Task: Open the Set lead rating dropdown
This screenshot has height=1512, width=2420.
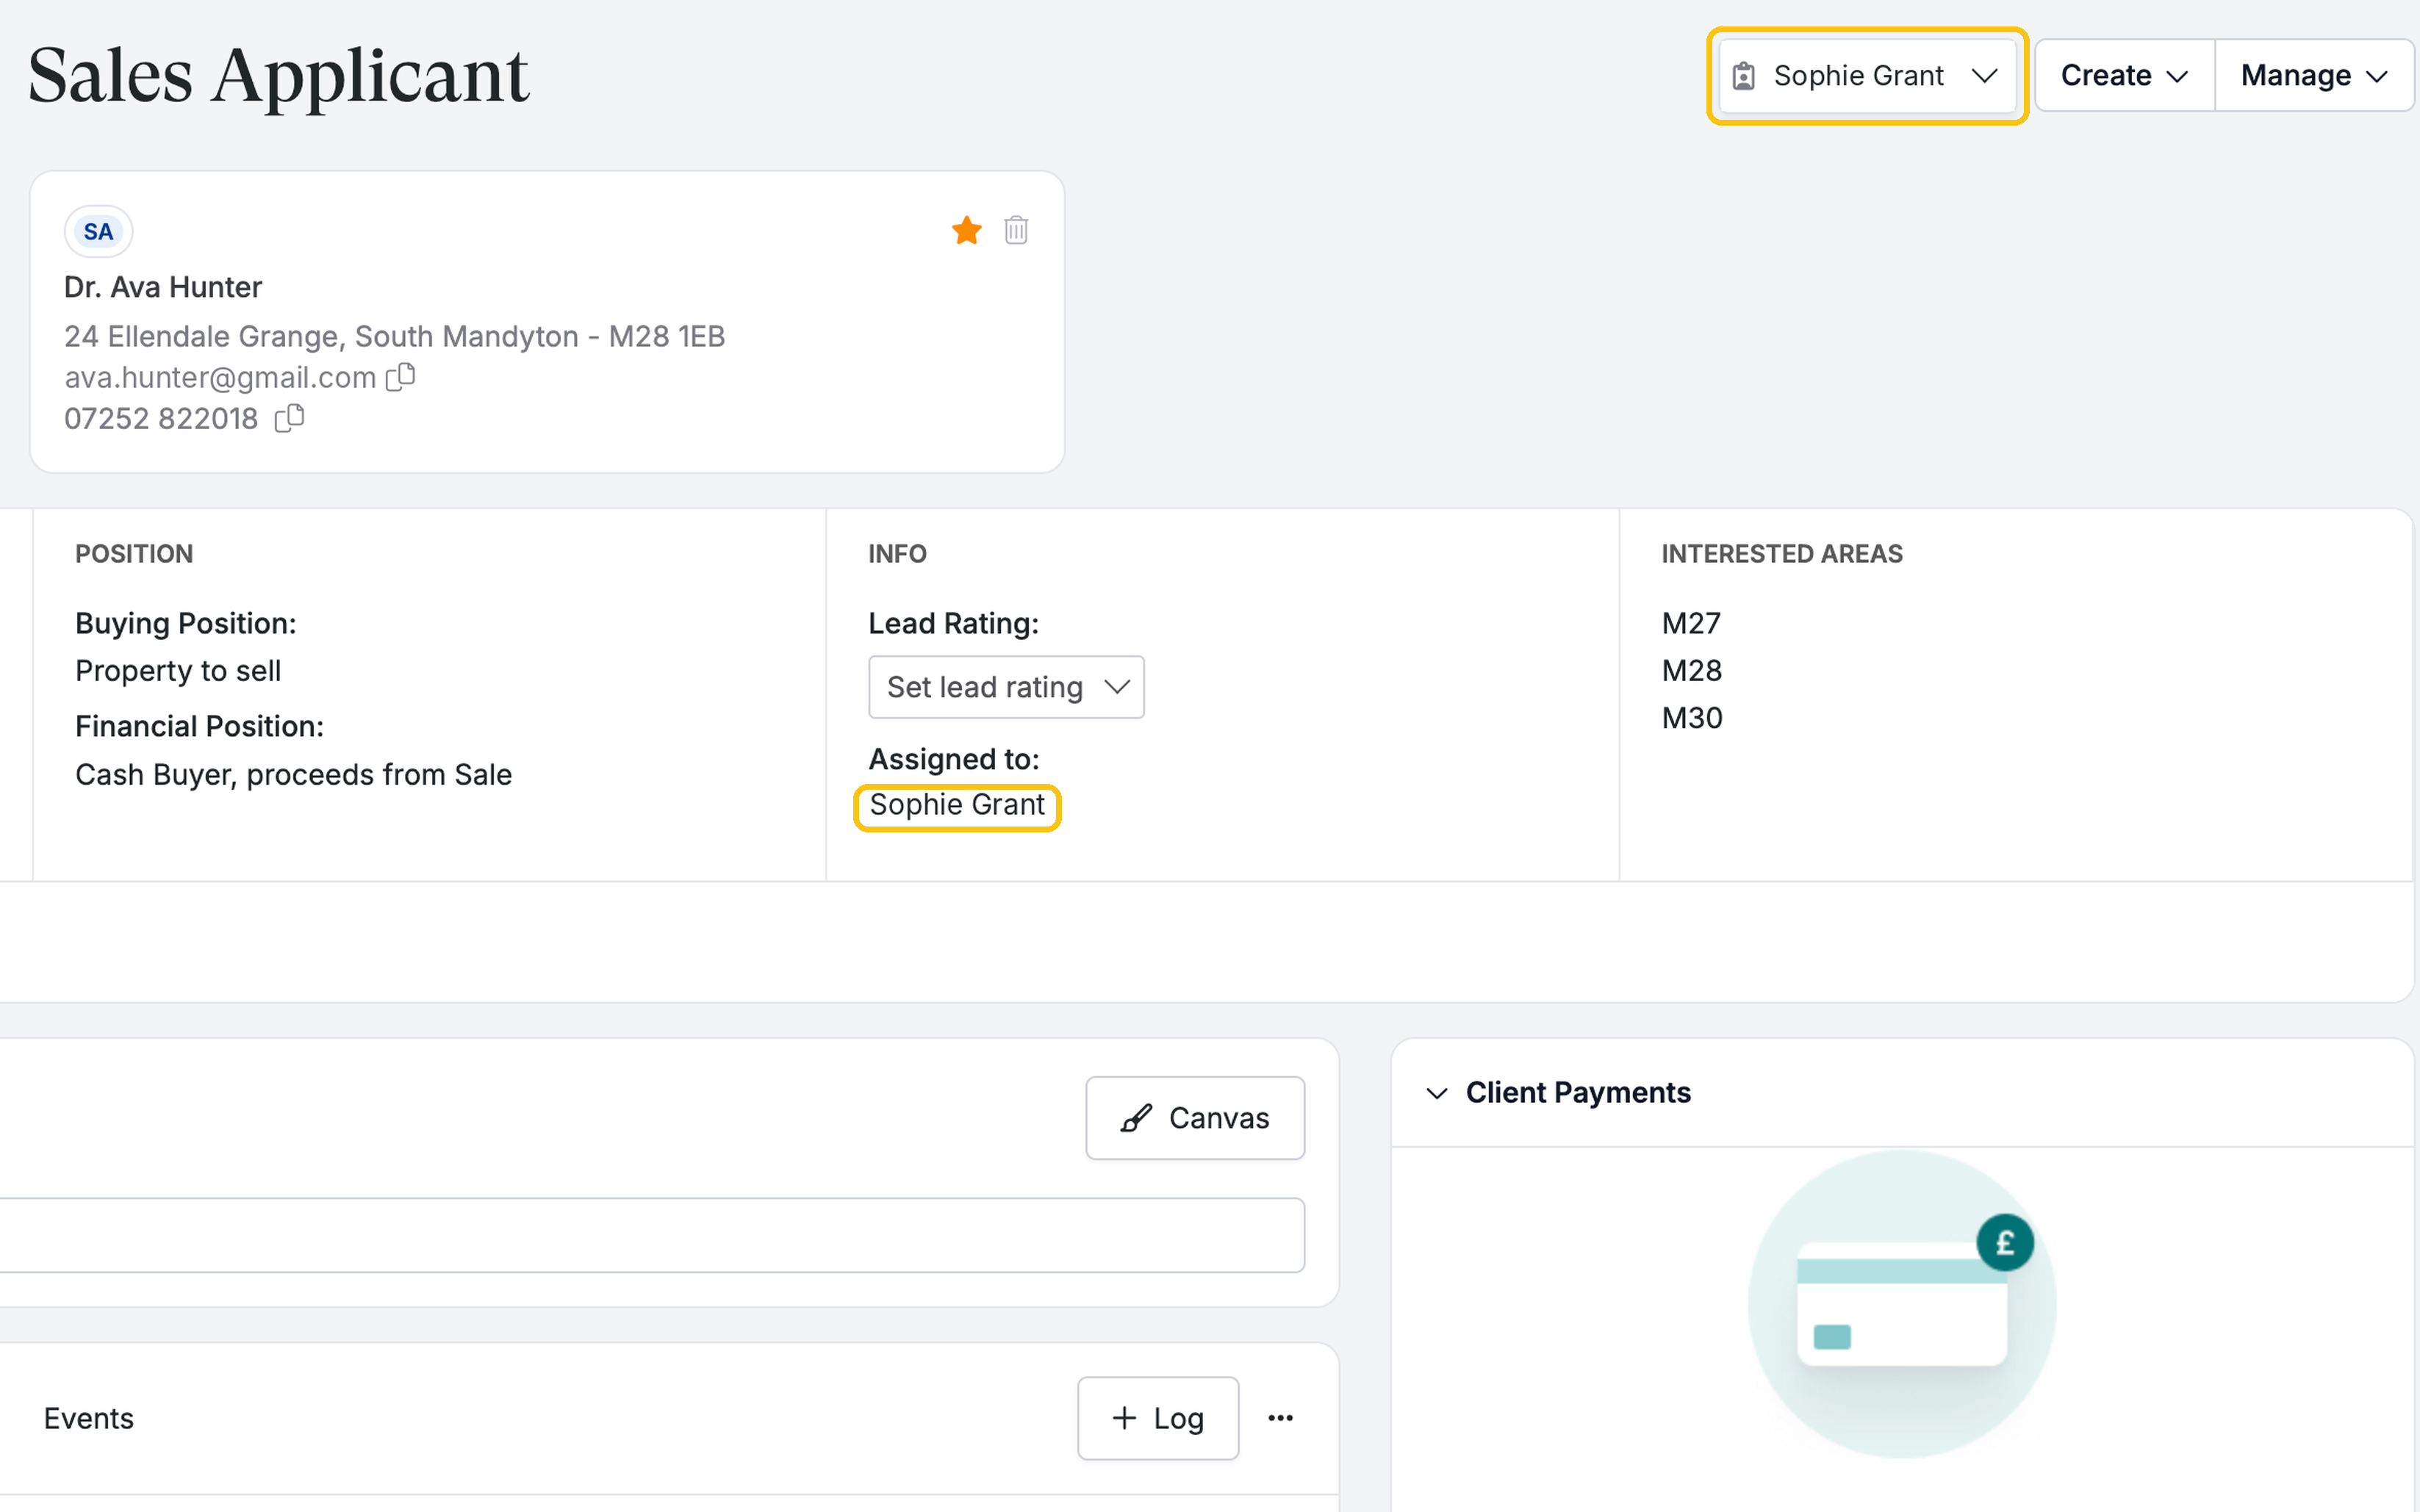Action: click(x=1006, y=687)
